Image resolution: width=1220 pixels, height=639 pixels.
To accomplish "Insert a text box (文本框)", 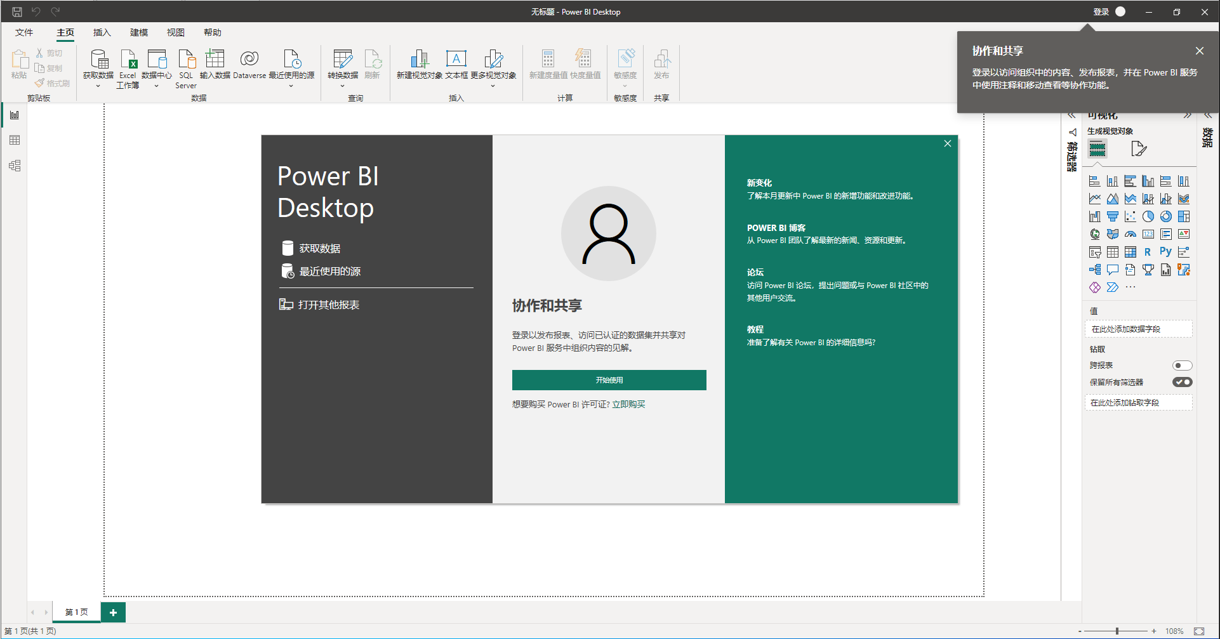I will pyautogui.click(x=456, y=60).
